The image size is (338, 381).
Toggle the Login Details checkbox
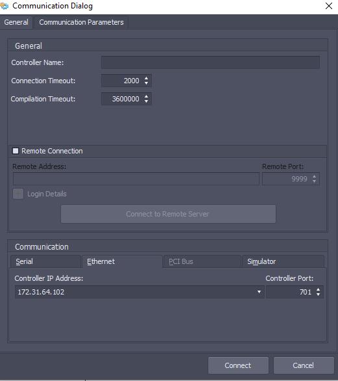click(18, 194)
